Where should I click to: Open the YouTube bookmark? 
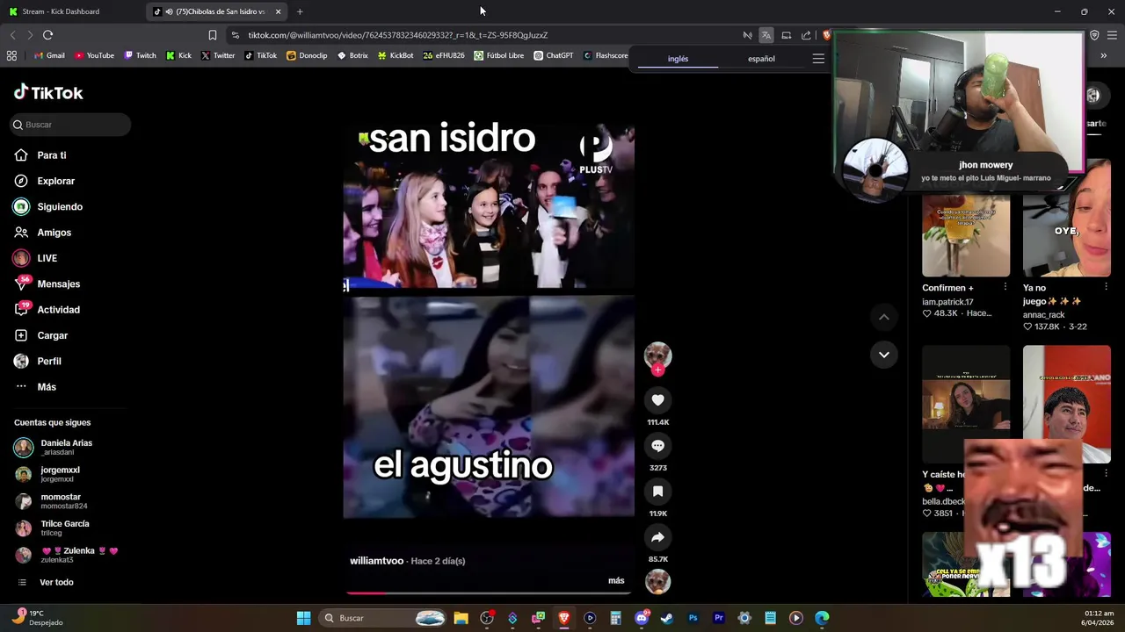(x=94, y=55)
